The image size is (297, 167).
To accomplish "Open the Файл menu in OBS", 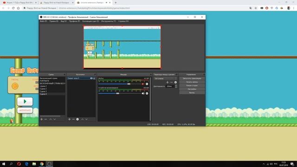I will (x=43, y=21).
